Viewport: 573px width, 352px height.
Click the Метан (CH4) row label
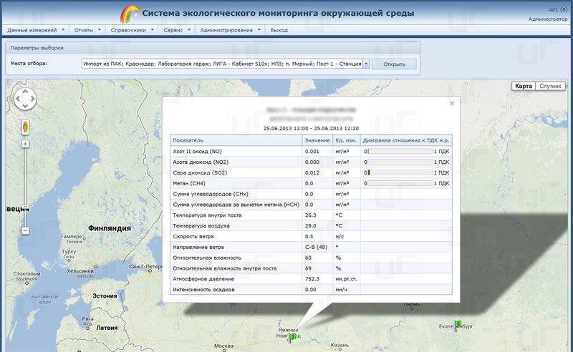tap(189, 183)
